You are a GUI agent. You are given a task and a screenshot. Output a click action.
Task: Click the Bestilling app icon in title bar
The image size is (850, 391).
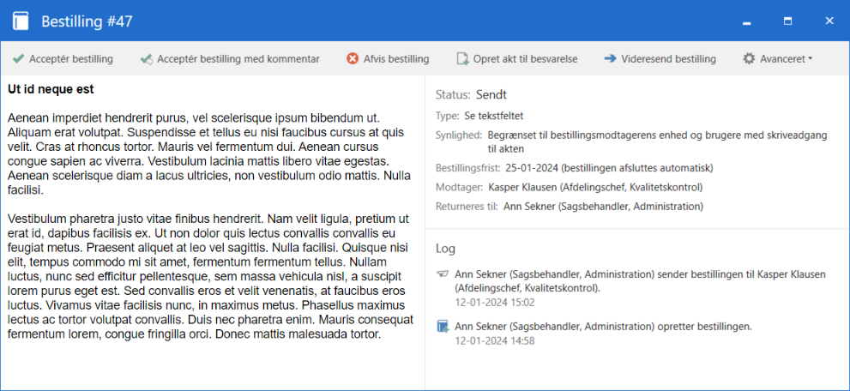[21, 21]
